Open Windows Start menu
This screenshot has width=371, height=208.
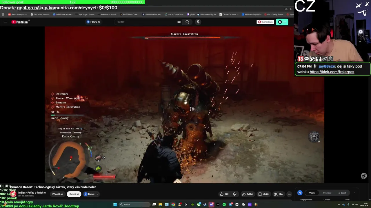115,205
